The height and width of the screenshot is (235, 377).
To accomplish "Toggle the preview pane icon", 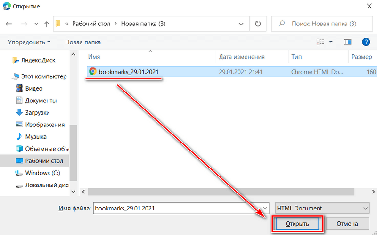I will 347,42.
